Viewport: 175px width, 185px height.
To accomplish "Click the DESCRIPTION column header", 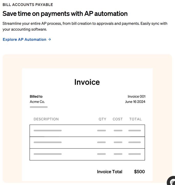I will pyautogui.click(x=46, y=119).
